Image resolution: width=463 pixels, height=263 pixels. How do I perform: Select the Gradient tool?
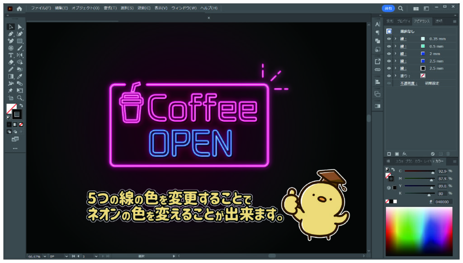[x=11, y=76]
